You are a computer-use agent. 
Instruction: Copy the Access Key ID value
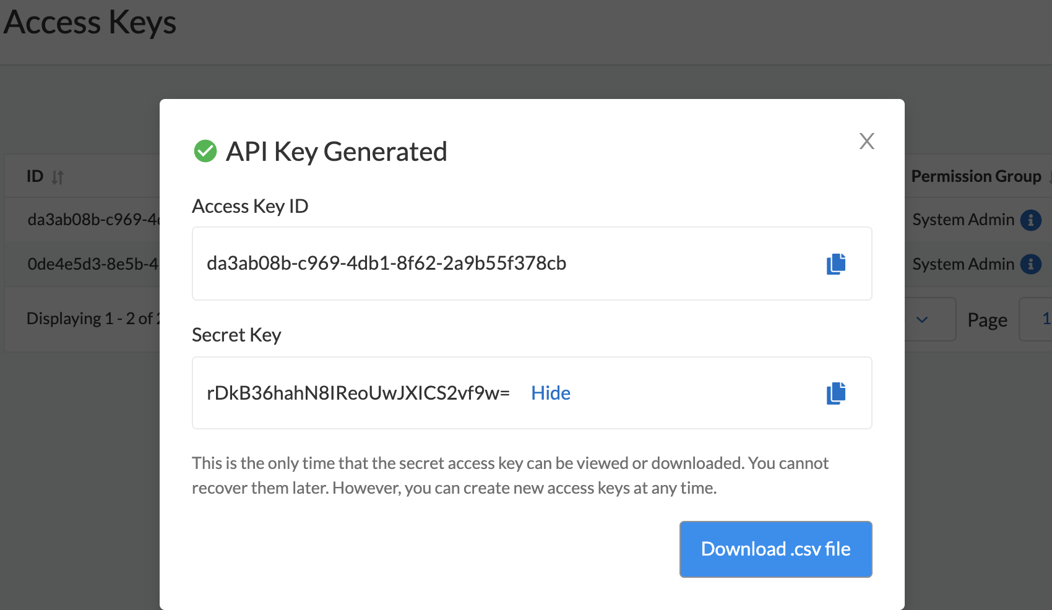coord(836,264)
